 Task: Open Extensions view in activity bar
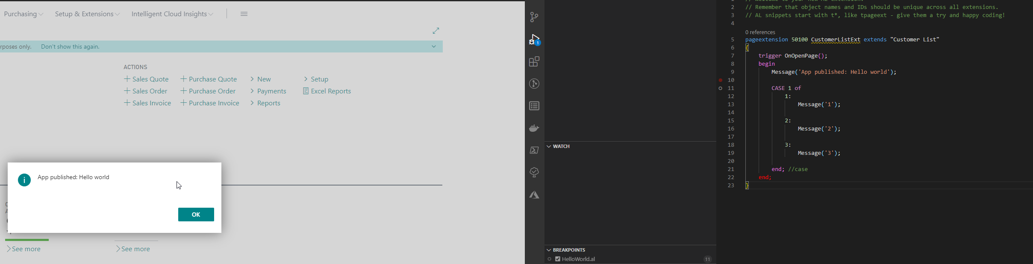pos(534,62)
